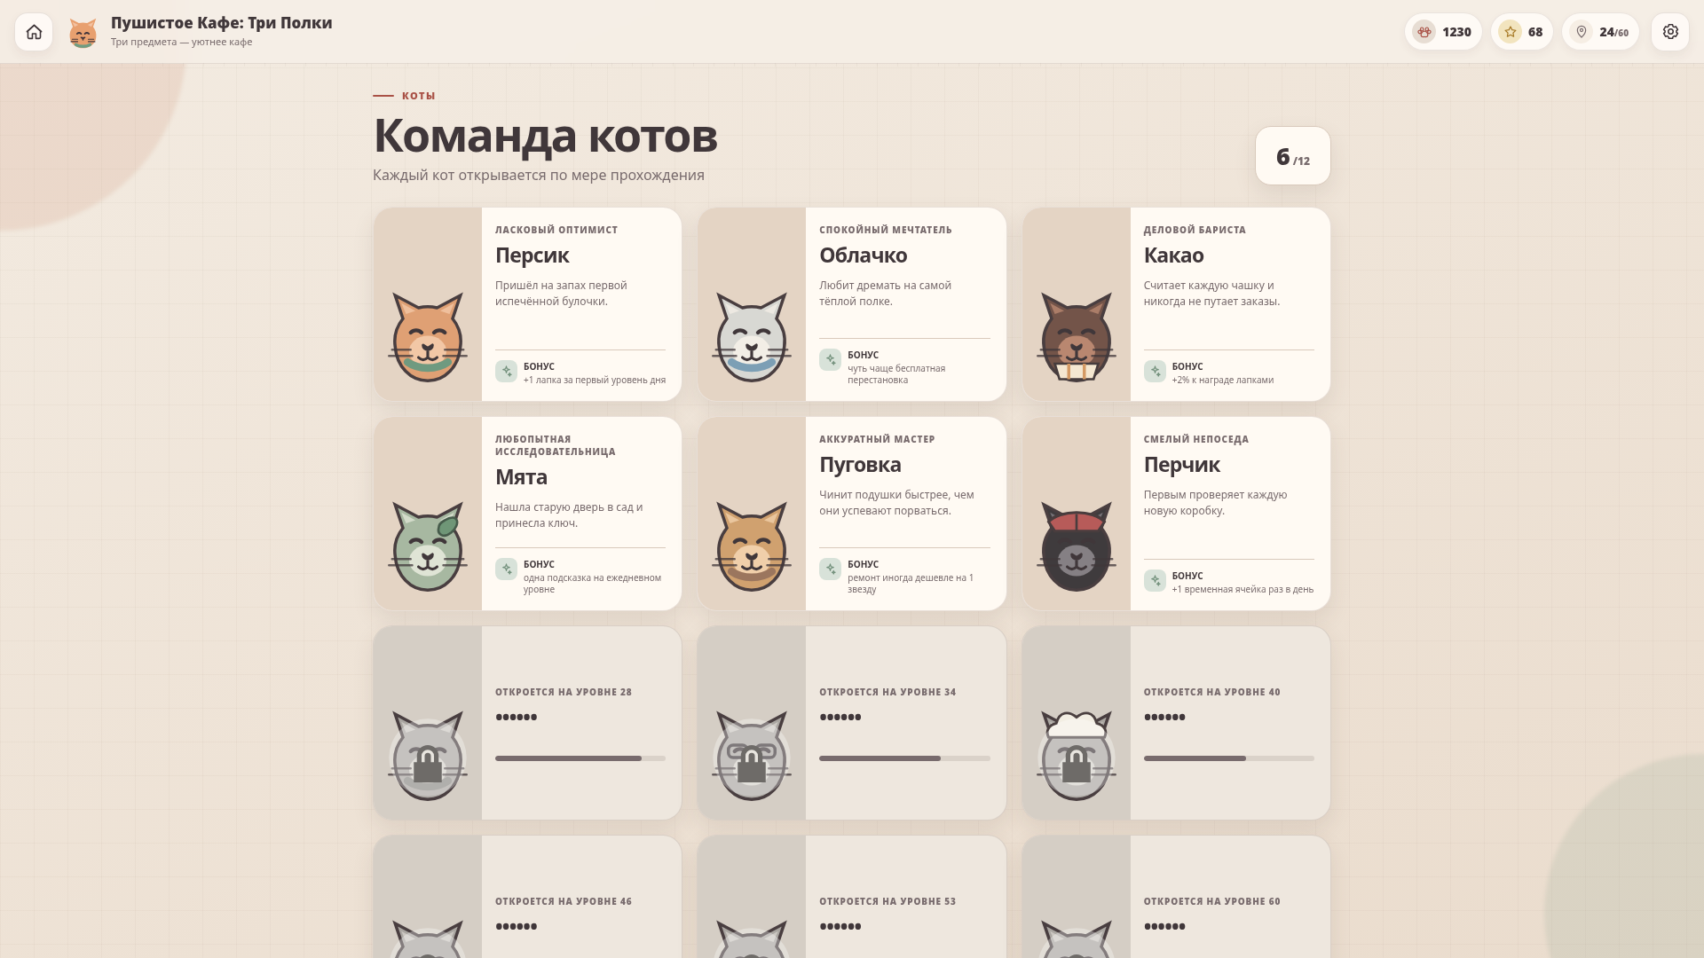Click the map pin level icon
This screenshot has height=958, width=1704.
click(1582, 32)
